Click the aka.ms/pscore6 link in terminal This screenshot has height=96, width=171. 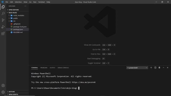[x=84, y=82]
